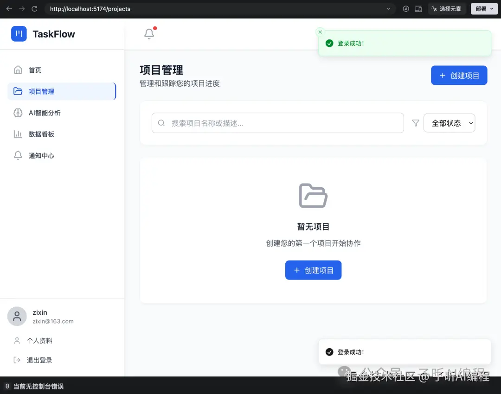Open the 部署 dropdown in the toolbar

[x=484, y=8]
